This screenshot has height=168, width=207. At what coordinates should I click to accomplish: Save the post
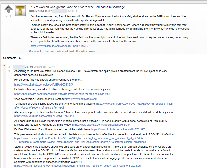[x=53, y=51]
